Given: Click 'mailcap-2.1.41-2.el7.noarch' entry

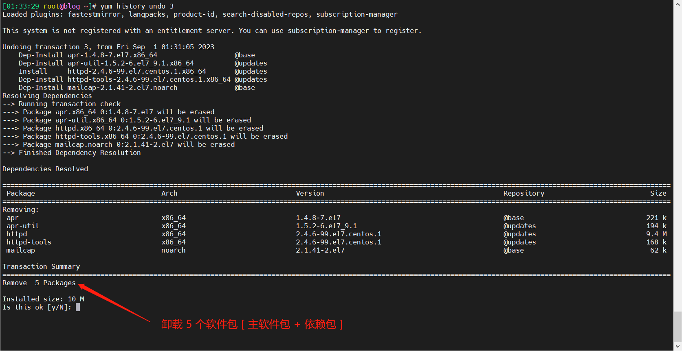Looking at the screenshot, I should (123, 87).
